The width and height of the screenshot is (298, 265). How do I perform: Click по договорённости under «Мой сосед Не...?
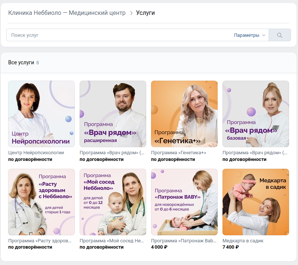pyautogui.click(x=102, y=247)
